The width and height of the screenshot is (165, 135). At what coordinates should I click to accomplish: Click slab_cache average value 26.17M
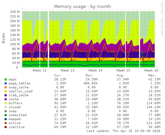(123, 95)
